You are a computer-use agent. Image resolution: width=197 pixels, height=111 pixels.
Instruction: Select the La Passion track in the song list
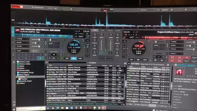click(x=53, y=93)
